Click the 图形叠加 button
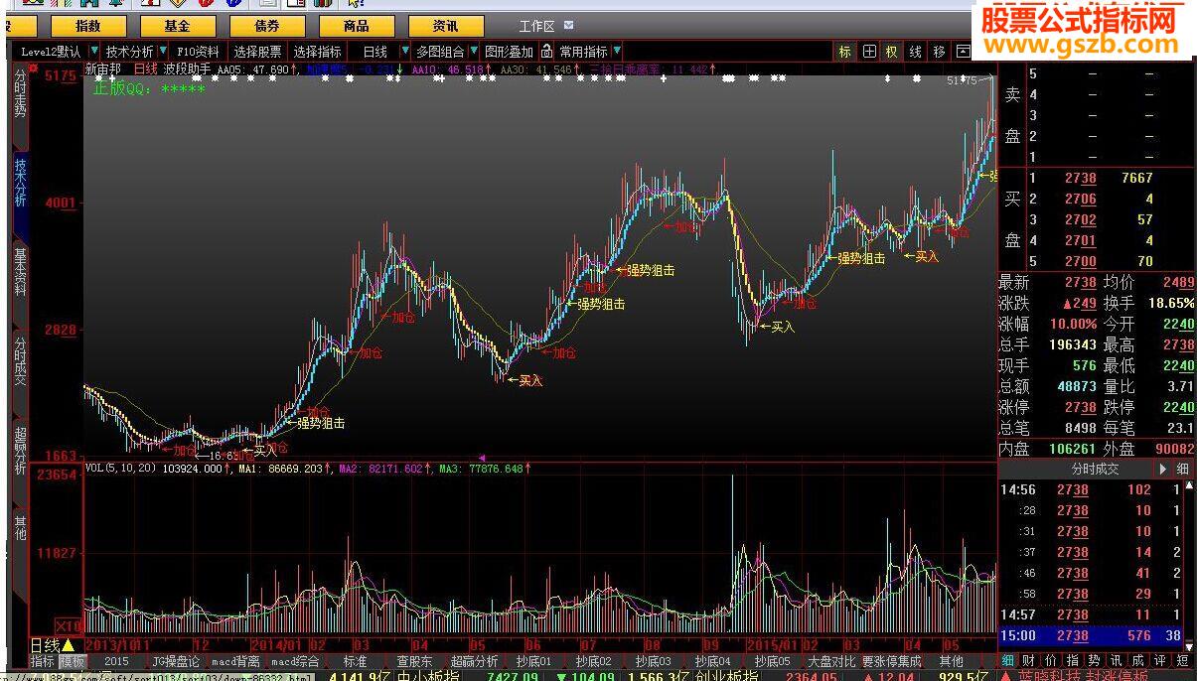This screenshot has width=1197, height=681. pyautogui.click(x=509, y=52)
